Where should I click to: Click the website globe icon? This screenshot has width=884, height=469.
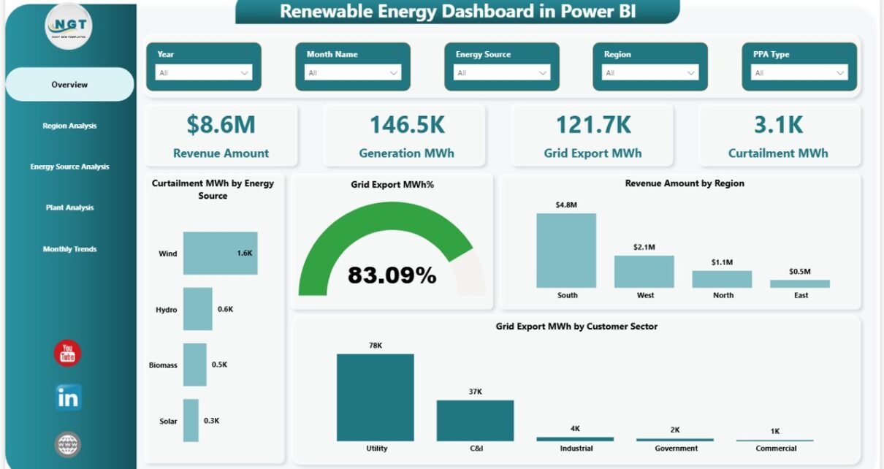tap(68, 444)
